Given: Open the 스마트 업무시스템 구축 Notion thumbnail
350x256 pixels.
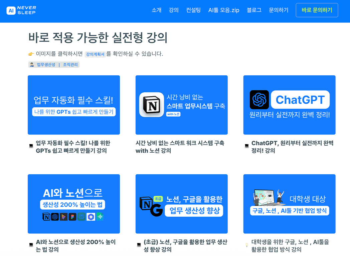Looking at the screenshot, I should 181,105.
